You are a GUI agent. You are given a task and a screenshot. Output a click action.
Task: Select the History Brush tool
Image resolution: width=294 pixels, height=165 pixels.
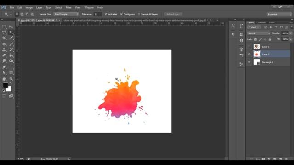[11, 50]
